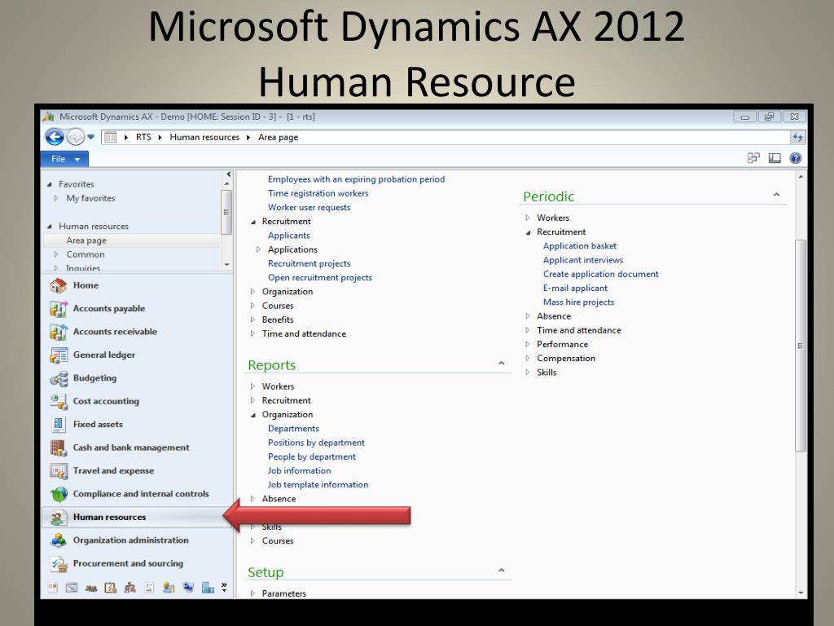
Task: Open Mass hire projects link
Action: 579,302
